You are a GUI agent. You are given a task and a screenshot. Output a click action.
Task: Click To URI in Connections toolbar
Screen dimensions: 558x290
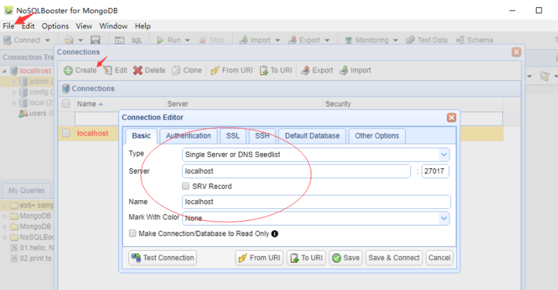tap(276, 71)
